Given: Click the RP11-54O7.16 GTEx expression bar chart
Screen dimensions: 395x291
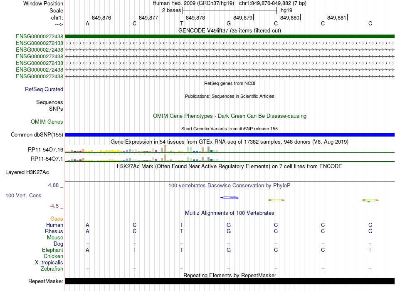Looking at the screenshot, I should [143, 149].
